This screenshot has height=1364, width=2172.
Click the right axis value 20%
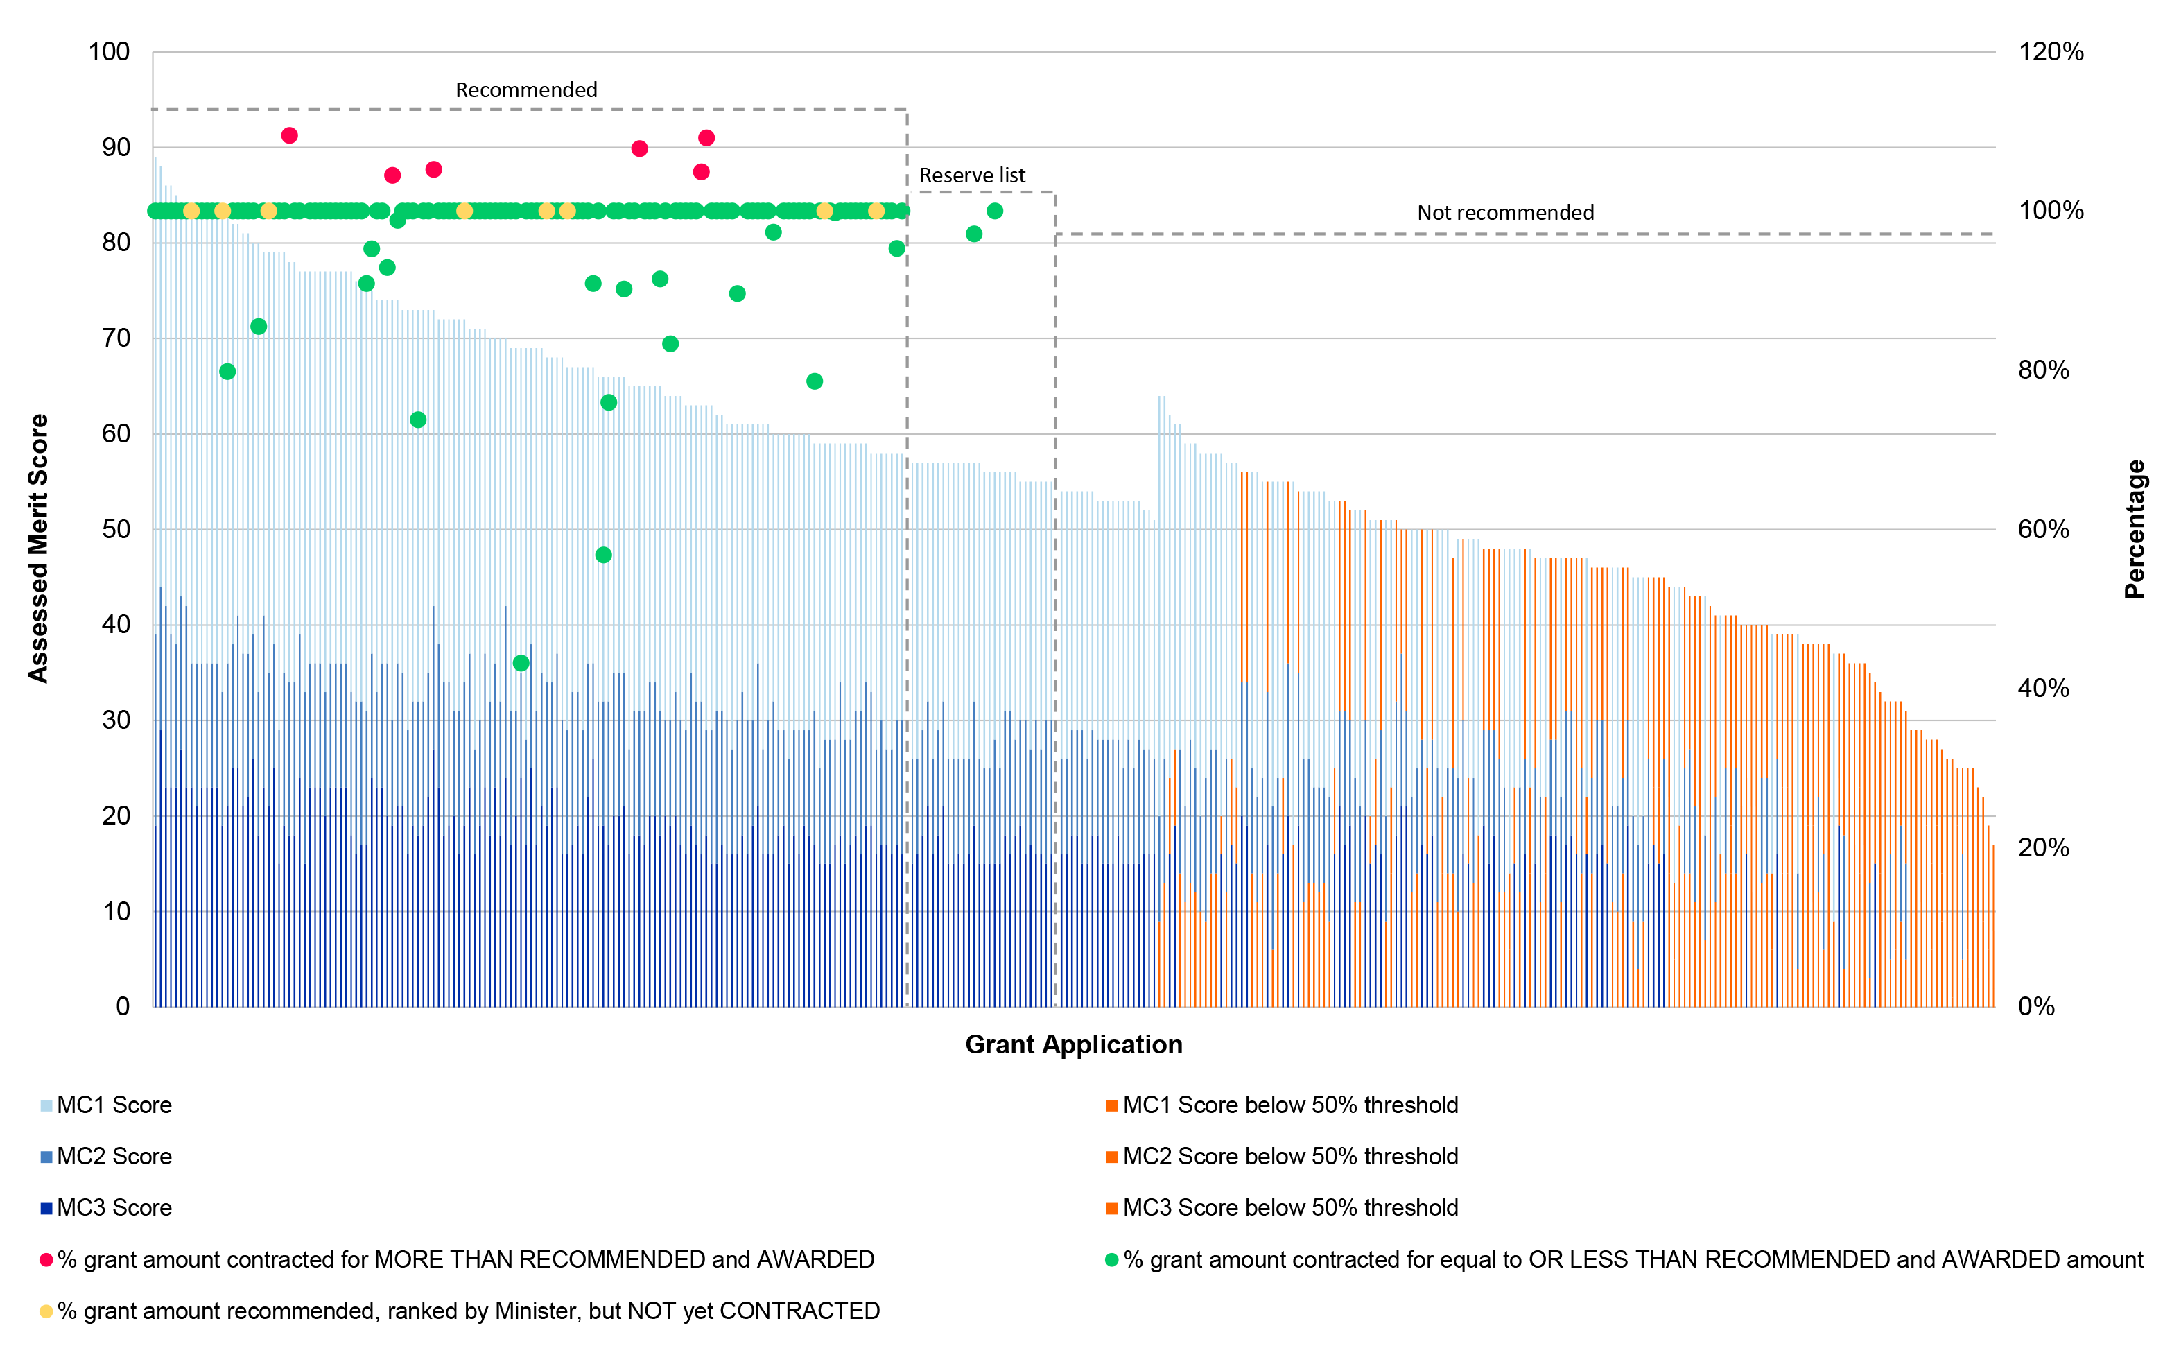[2044, 848]
